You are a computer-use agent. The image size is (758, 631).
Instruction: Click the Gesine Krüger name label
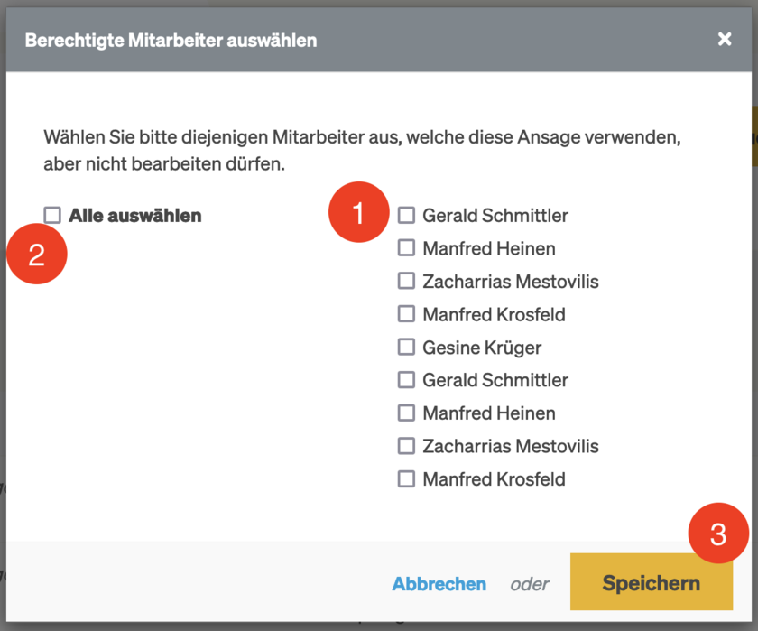(482, 348)
